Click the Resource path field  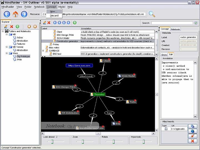[94, 14]
